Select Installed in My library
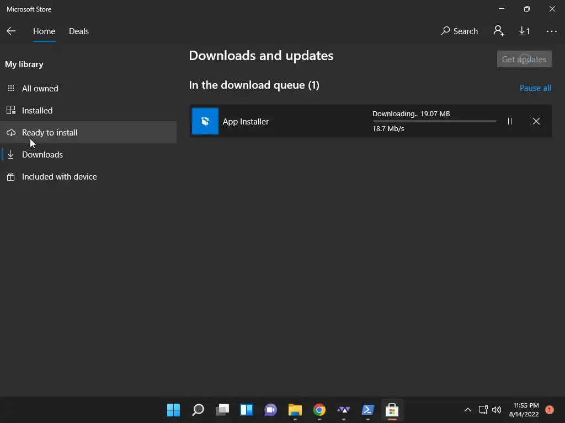This screenshot has height=423, width=565. pyautogui.click(x=88, y=110)
